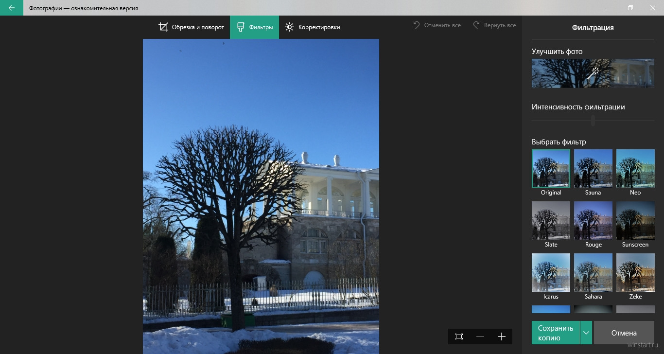The height and width of the screenshot is (354, 664).
Task: Click the photo preview of the tree
Action: coord(261,196)
